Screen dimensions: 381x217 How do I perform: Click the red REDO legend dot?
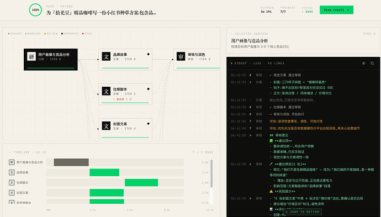pos(83,34)
